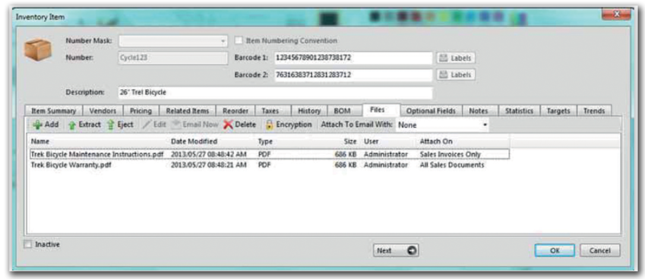Click the OK button
Image resolution: width=645 pixels, height=279 pixels.
[554, 251]
